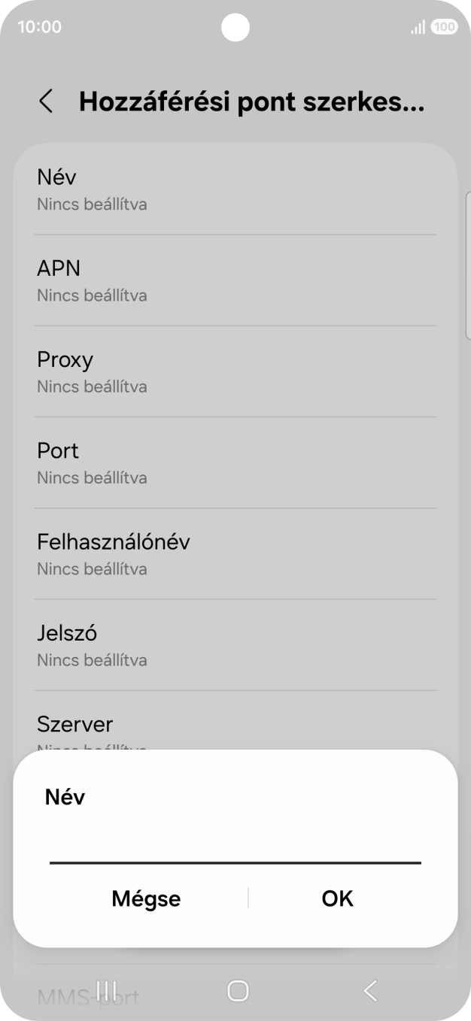Open the Port setting row
471x1021 pixels.
click(x=235, y=462)
